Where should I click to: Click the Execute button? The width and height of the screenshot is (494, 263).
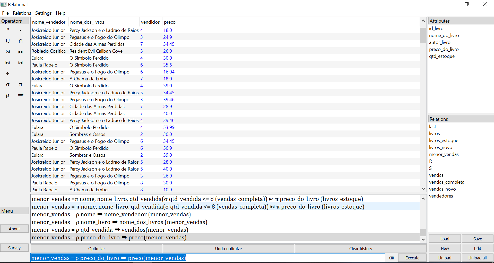pos(412,258)
